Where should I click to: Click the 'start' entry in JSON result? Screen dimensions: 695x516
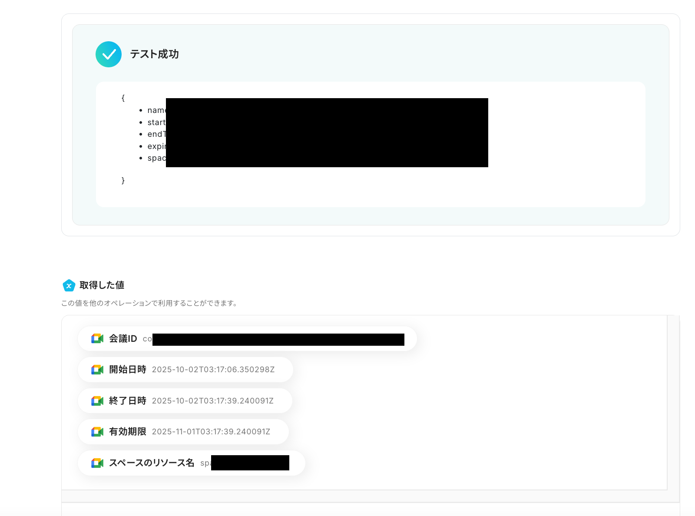(156, 122)
